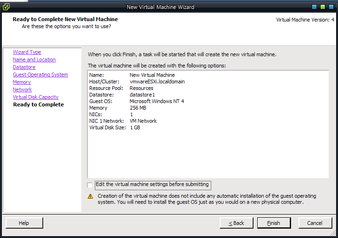This screenshot has width=338, height=238.
Task: Click the Ready to Complete New Virtual Machine heading
Action: (x=65, y=19)
